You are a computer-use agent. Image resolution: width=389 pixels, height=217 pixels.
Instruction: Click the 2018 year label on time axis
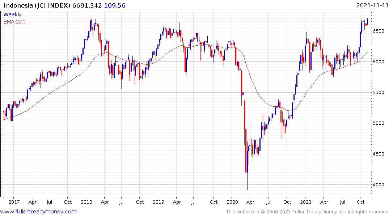[x=86, y=202]
